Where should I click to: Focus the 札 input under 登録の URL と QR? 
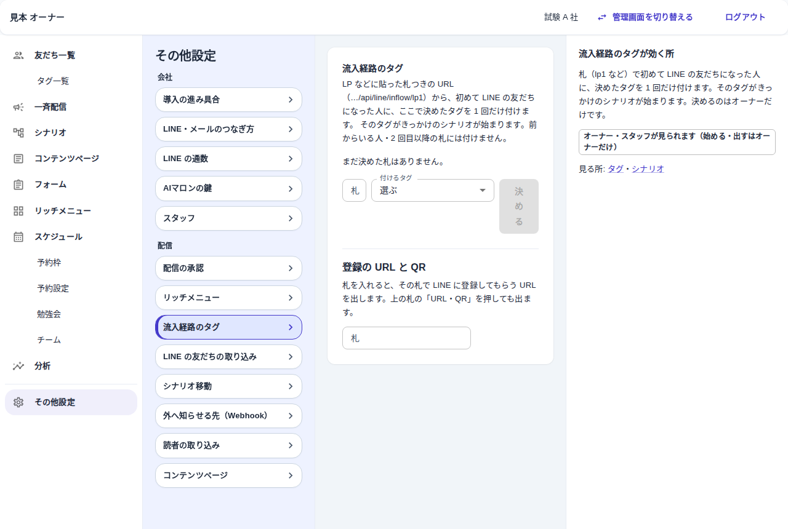point(406,338)
